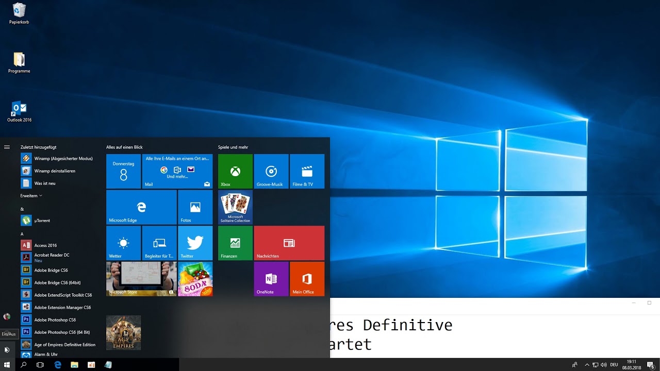Open Acrobat Reader DC

(58, 258)
